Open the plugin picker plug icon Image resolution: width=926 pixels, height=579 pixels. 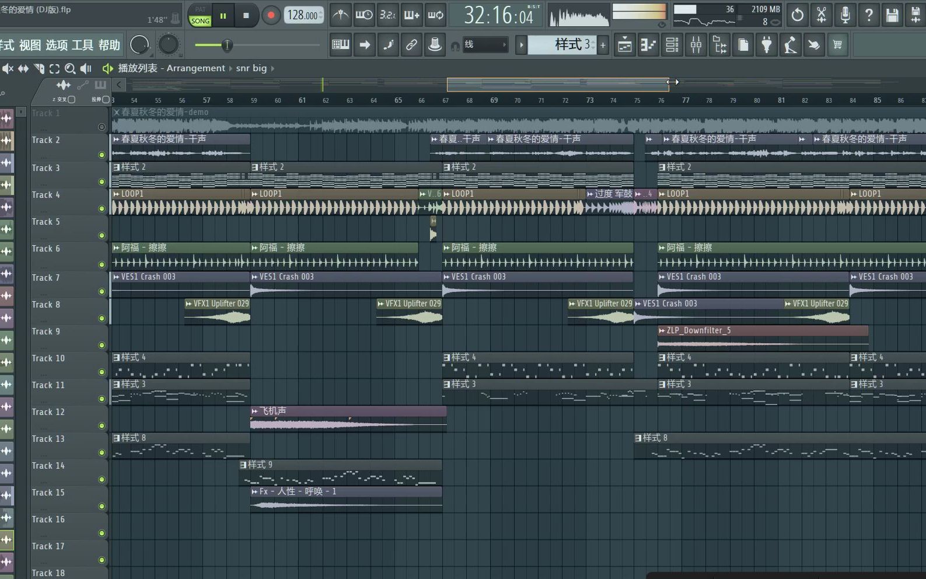pyautogui.click(x=767, y=45)
